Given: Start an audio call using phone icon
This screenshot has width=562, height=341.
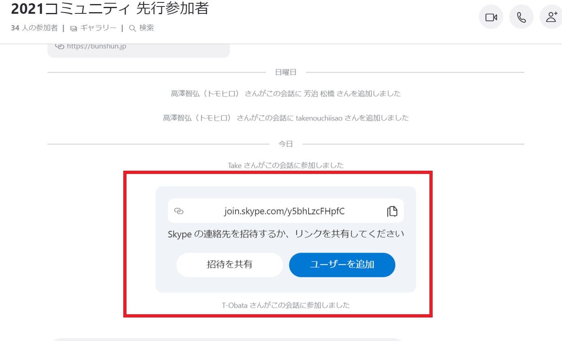Looking at the screenshot, I should [x=521, y=17].
